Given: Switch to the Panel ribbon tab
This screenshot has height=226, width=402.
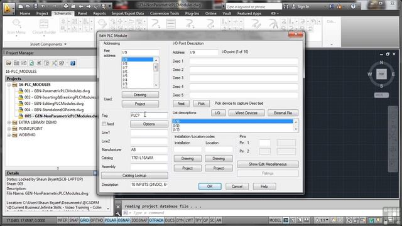Looking at the screenshot, I should [82, 13].
